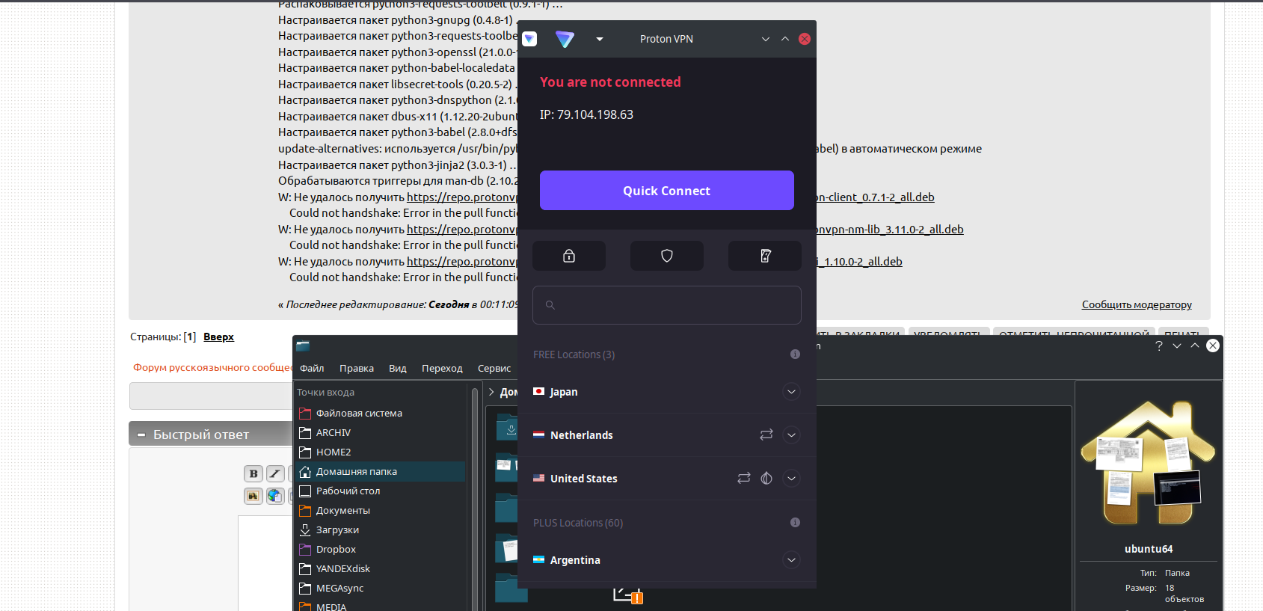Screen dimensions: 1263x611
Task: Open the Переход menu in file manager
Action: [442, 368]
